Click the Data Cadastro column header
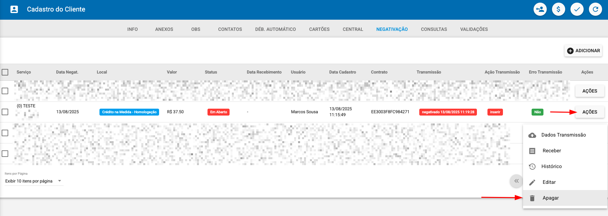The image size is (608, 216). coord(343,72)
